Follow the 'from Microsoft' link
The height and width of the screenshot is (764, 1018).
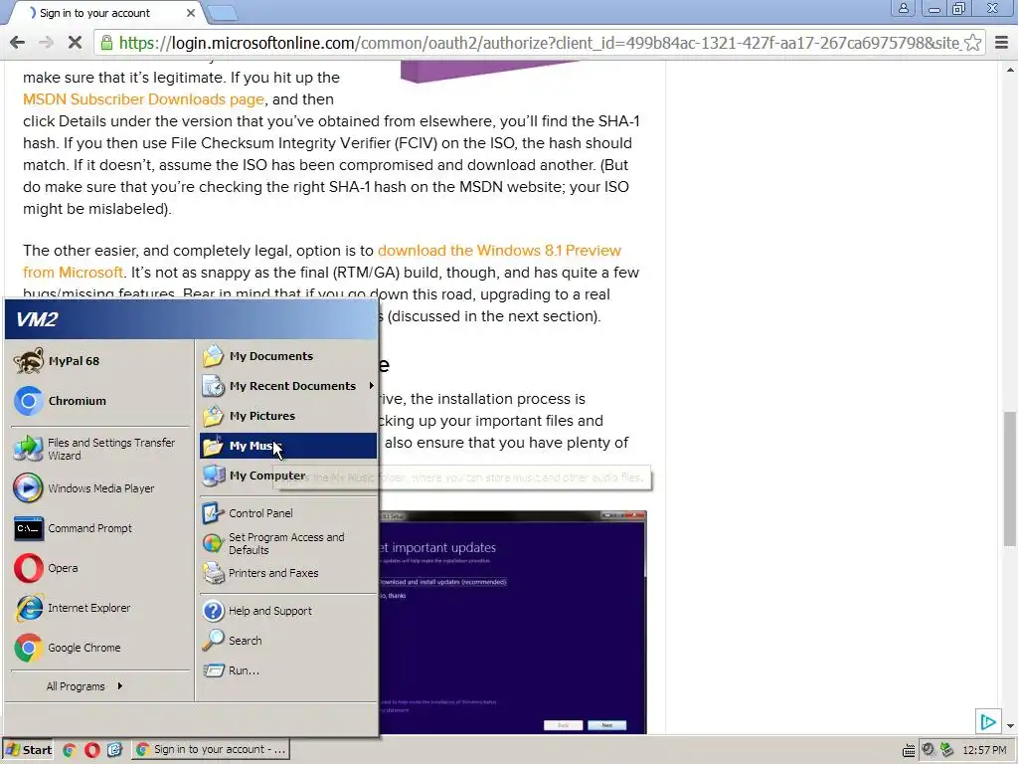pyautogui.click(x=73, y=273)
